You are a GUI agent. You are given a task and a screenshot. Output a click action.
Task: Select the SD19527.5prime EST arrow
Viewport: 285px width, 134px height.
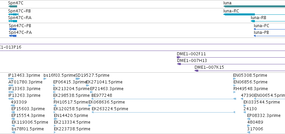point(78,79)
